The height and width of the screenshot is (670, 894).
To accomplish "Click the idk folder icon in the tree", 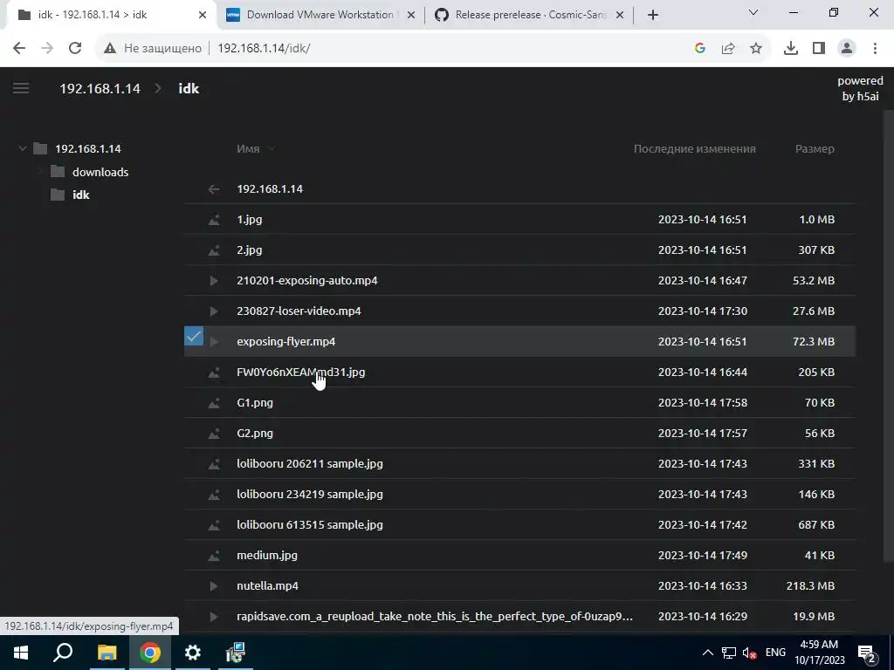I will 58,195.
